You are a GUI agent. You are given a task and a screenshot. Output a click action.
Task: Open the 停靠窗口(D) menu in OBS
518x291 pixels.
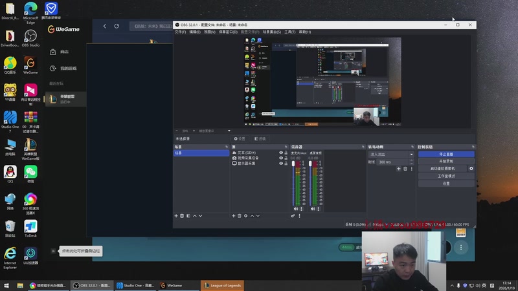point(229,32)
